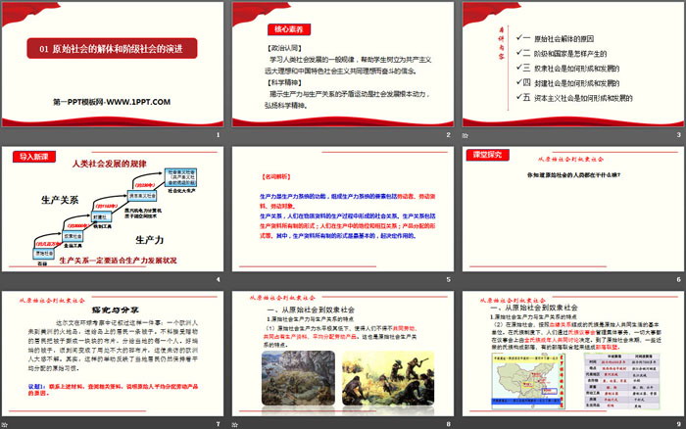Click slide number 5 label
The image size is (686, 429).
449,279
